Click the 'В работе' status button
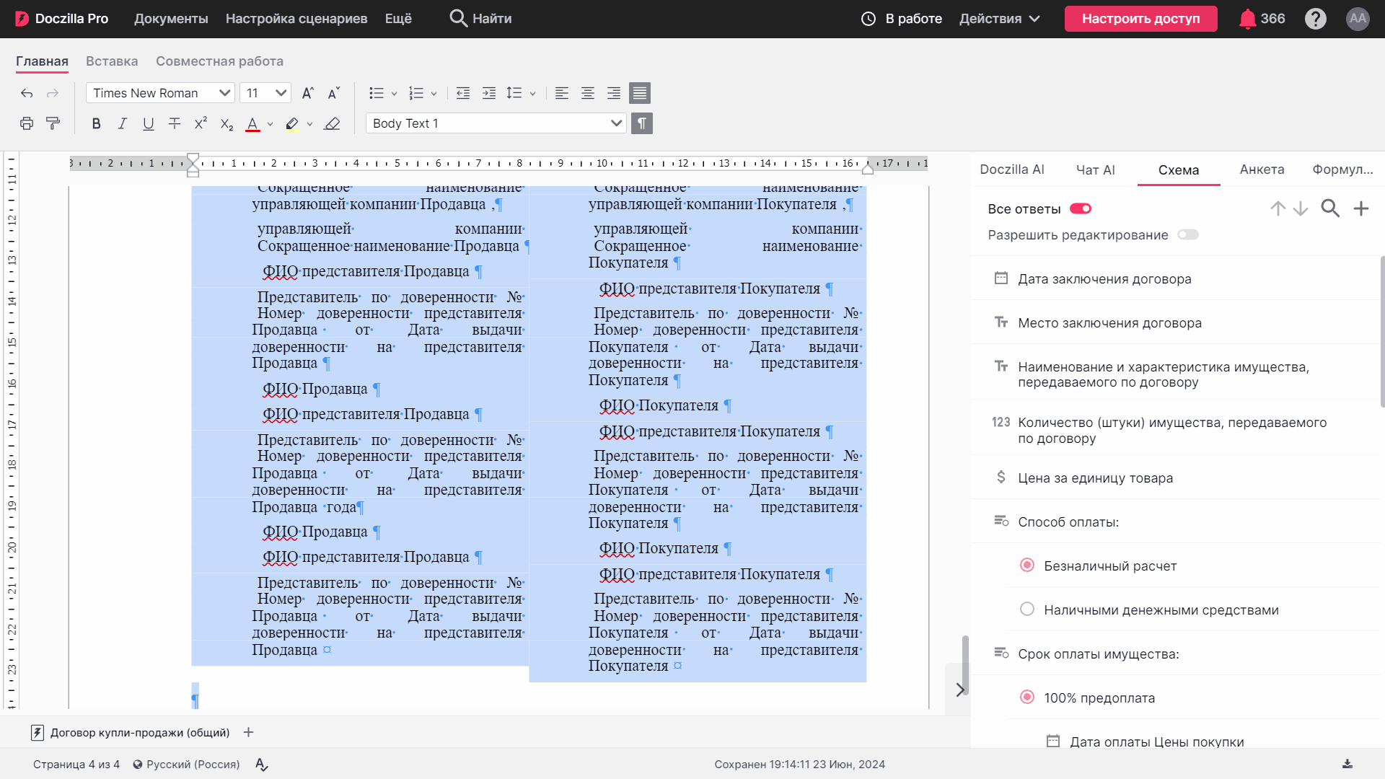Screen dimensions: 1385x779 pyautogui.click(x=902, y=19)
